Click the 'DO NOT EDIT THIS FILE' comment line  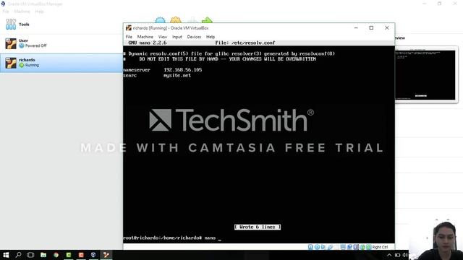pos(220,59)
